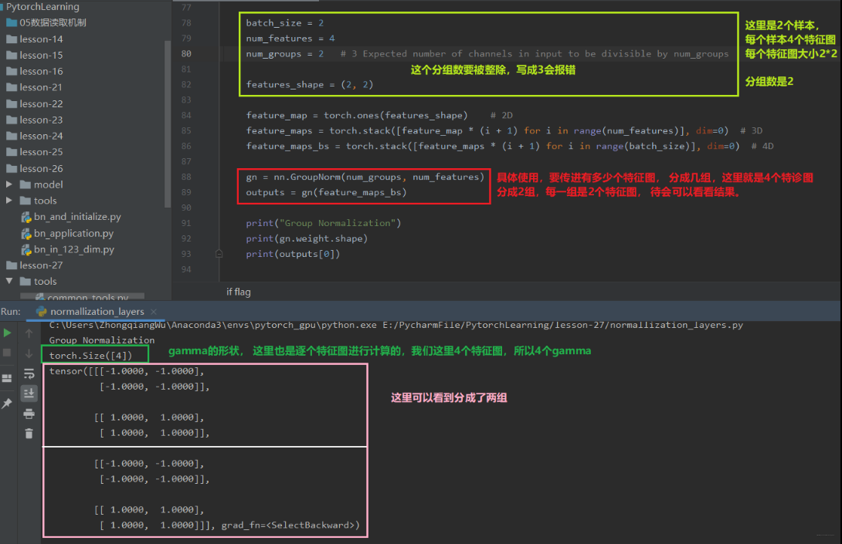Click the python.exe command line in console
Image resolution: width=842 pixels, height=544 pixels.
[396, 325]
